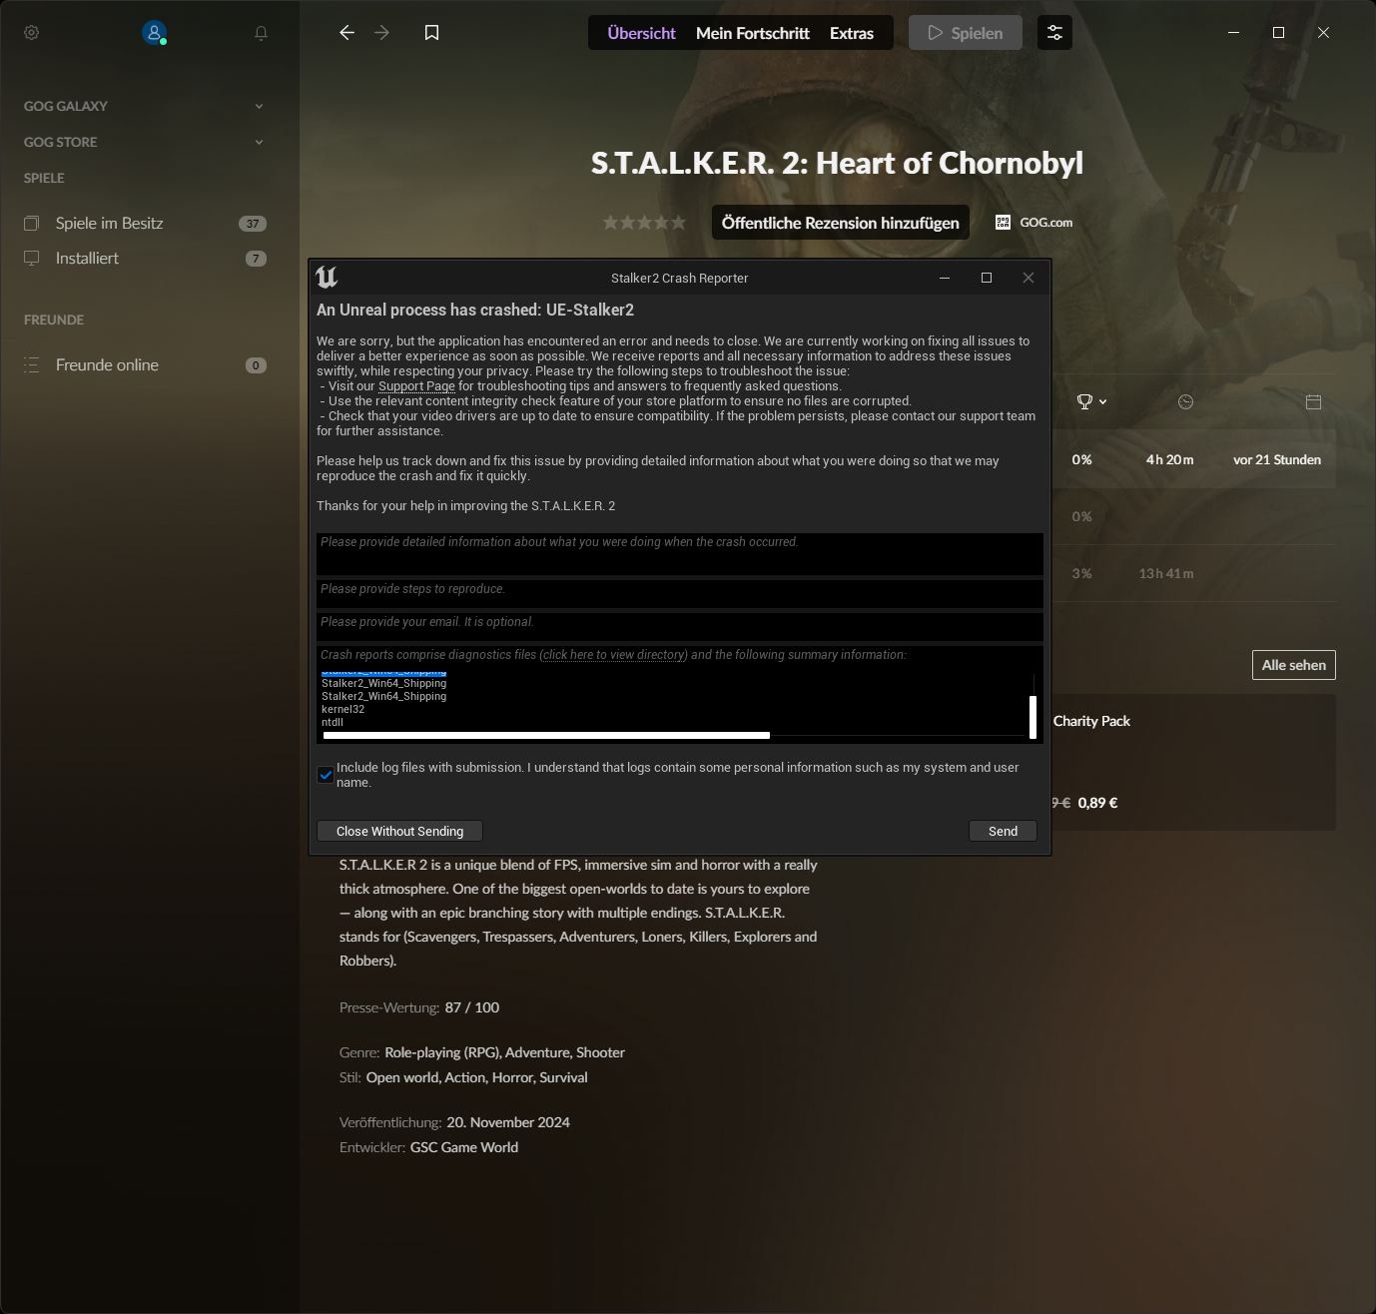Click the GOG.com logo icon
1376x1314 pixels.
(x=1003, y=223)
